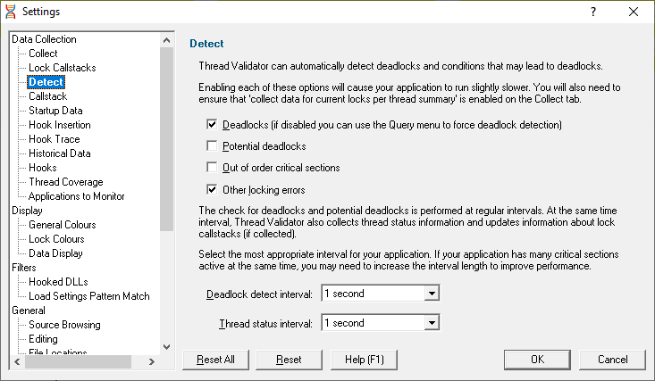
Task: Click the question mark help button in title bar
Action: (x=593, y=12)
